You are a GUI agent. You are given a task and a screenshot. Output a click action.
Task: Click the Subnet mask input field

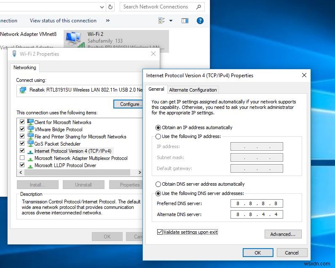257,157
